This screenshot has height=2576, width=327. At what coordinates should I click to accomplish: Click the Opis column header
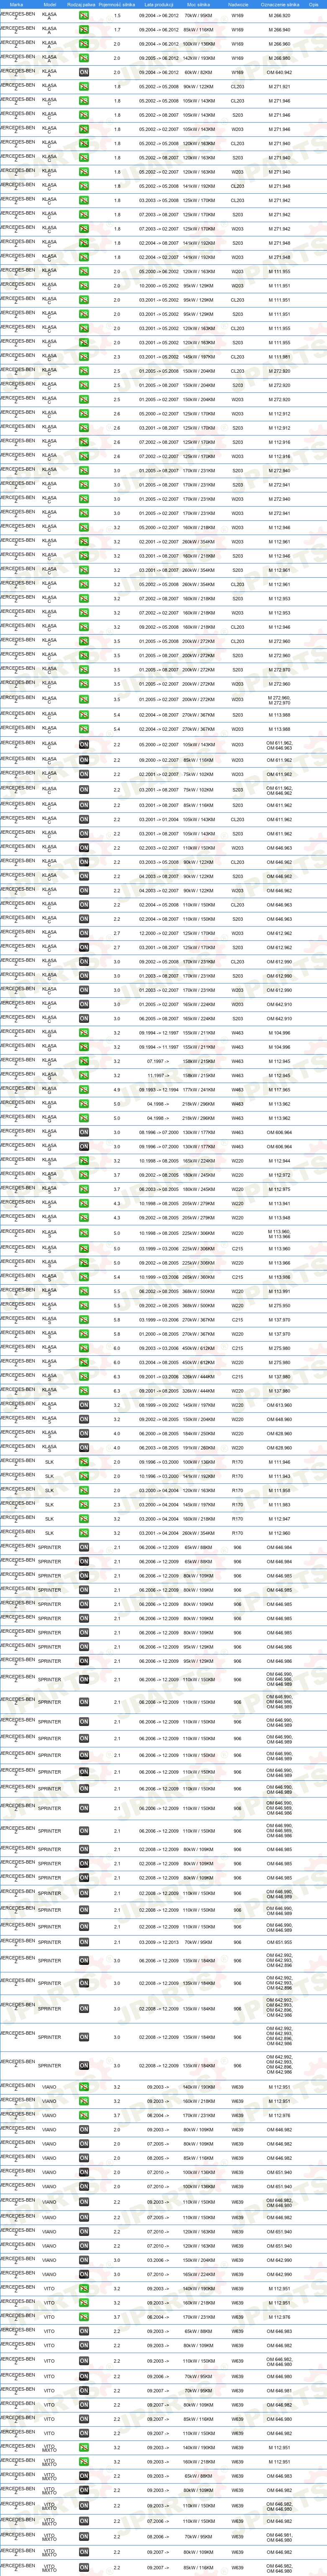point(313,5)
